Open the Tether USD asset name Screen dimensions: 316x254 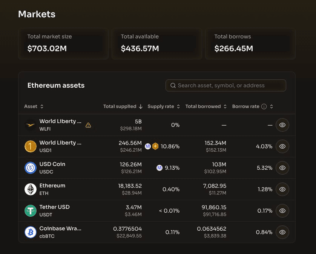(x=54, y=207)
